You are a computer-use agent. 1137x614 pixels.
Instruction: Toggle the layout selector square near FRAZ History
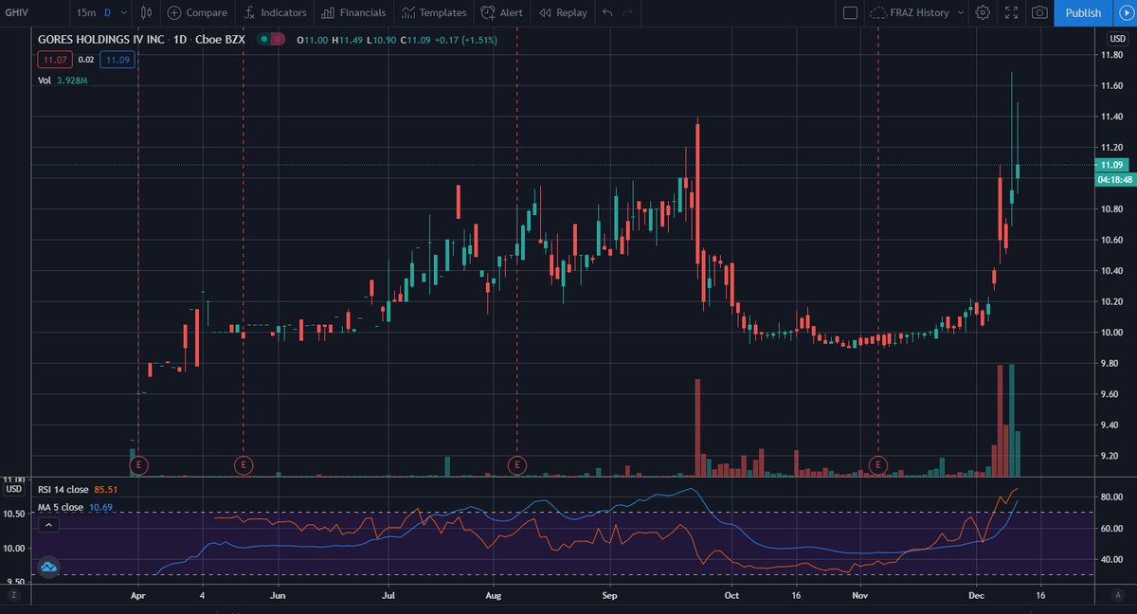click(852, 12)
